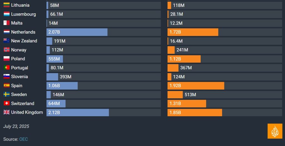Click the Luxembourg flag icon
Screen dimensions: 285x146
click(x=6, y=14)
